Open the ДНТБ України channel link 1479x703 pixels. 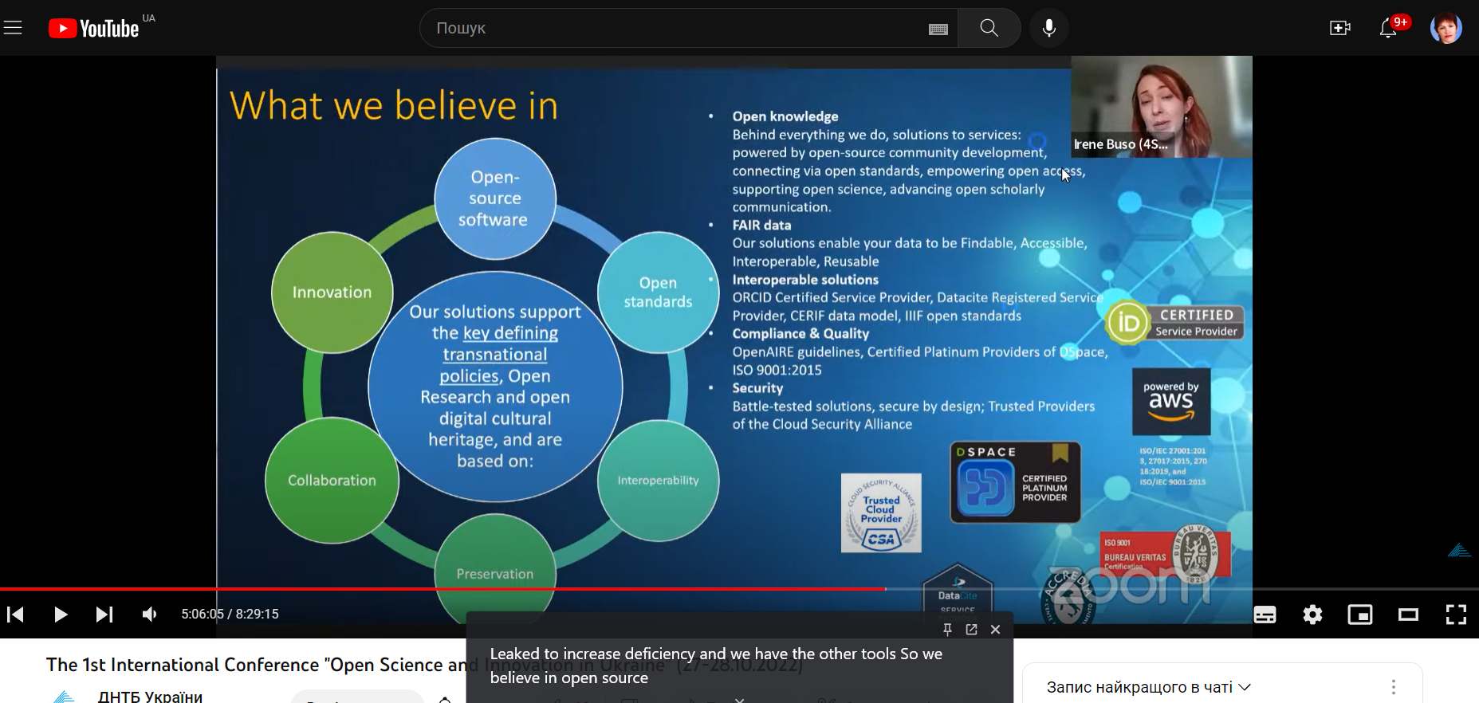point(150,696)
